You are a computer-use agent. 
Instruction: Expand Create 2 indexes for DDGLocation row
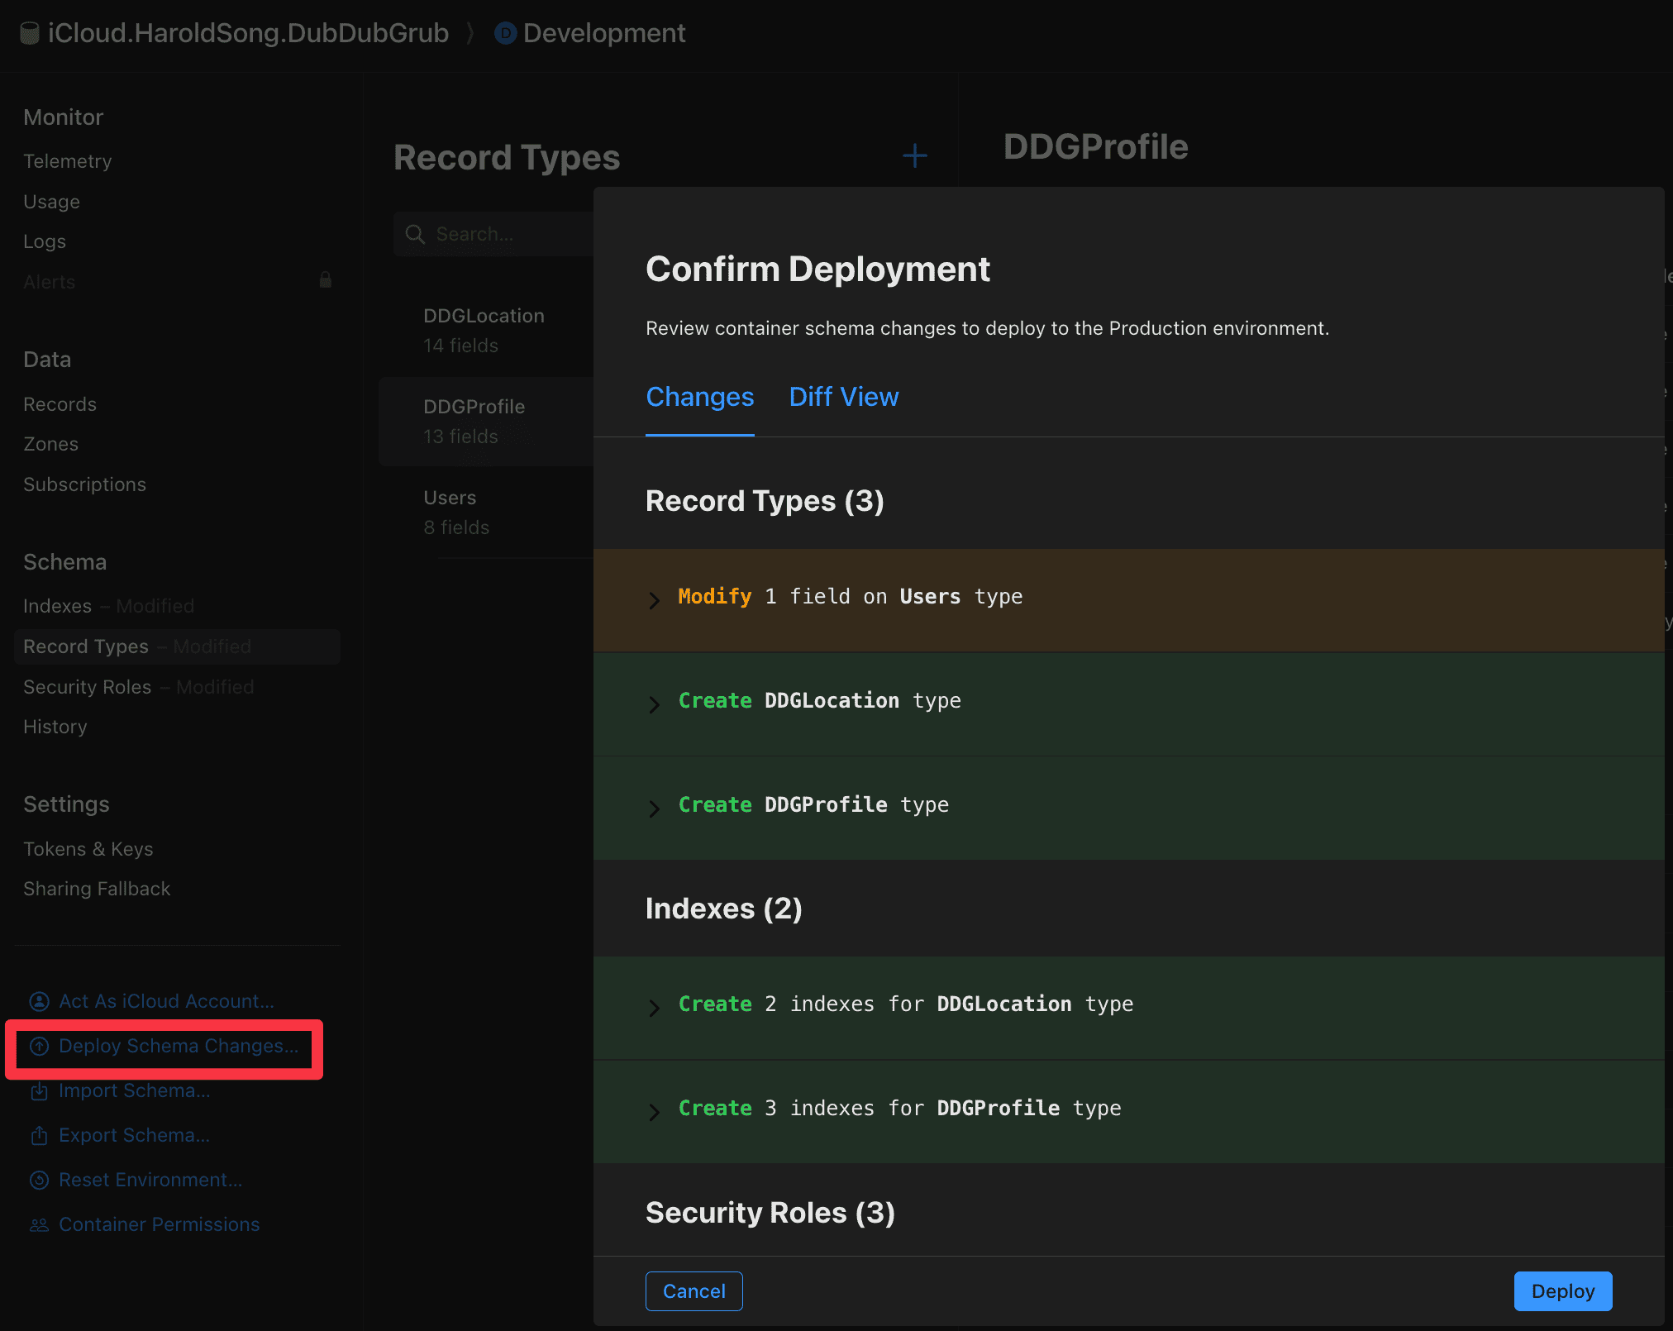pos(654,1007)
